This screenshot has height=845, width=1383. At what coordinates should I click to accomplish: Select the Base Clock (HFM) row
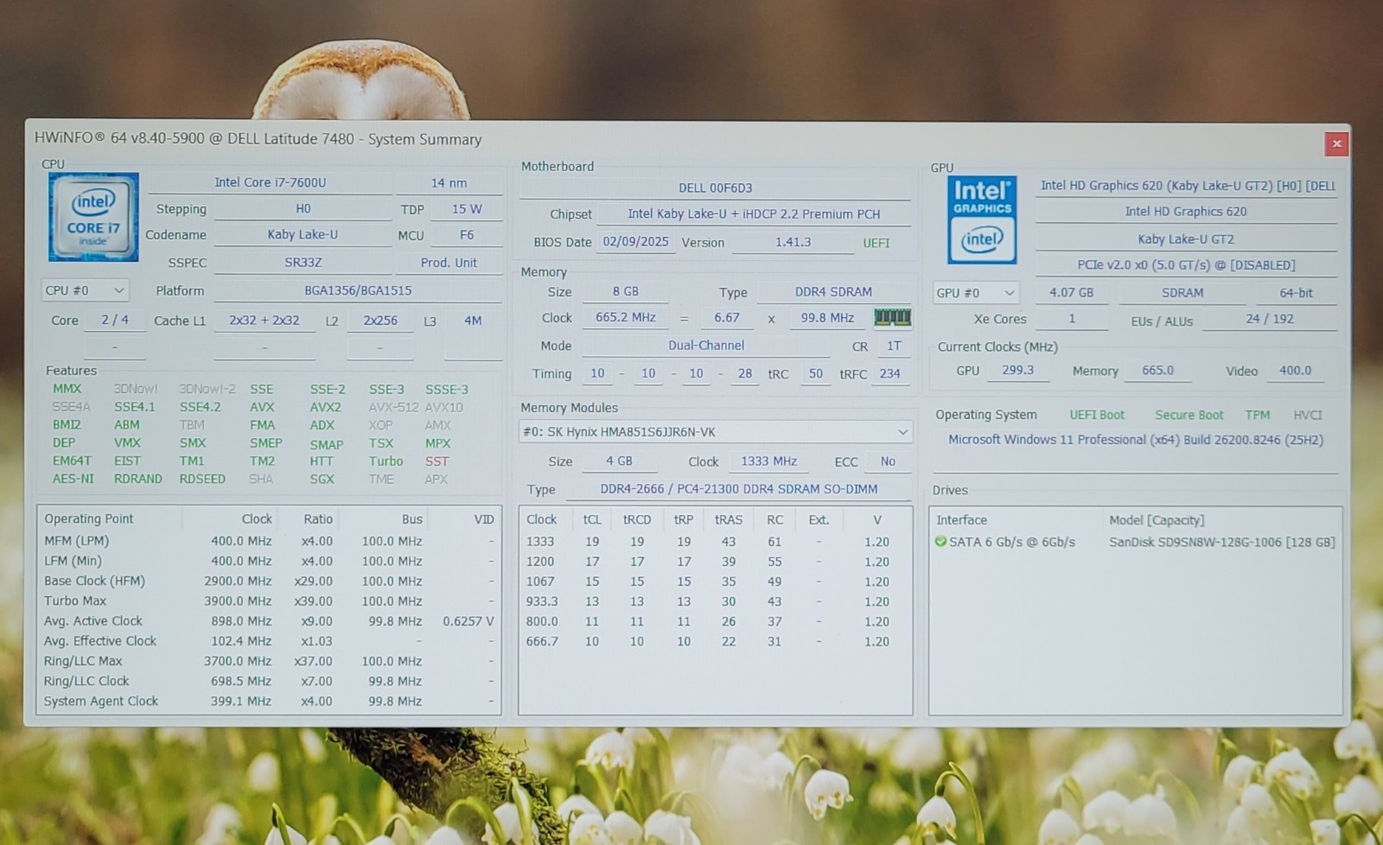point(269,581)
